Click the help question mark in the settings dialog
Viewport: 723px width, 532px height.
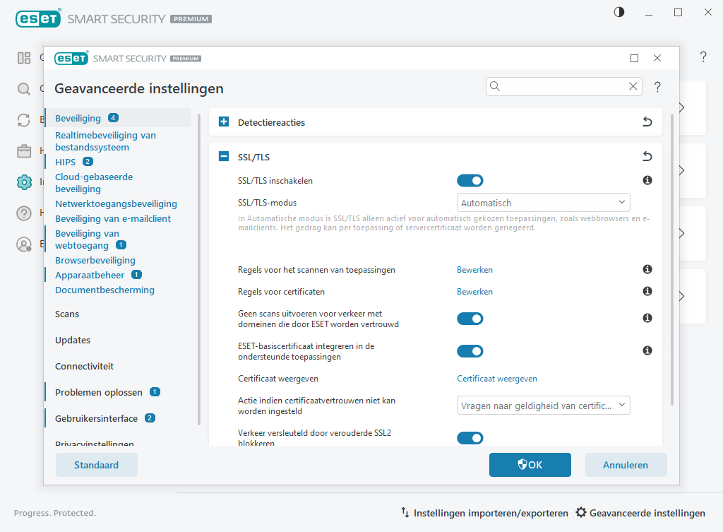click(x=657, y=87)
